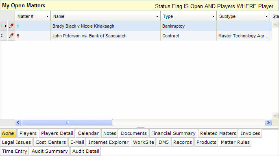Open the Subtype column dropdown arrow
The height and width of the screenshot is (156, 279).
(x=266, y=17)
